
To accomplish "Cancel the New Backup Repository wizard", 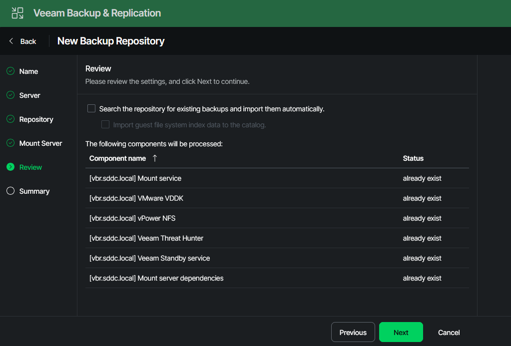I will point(449,333).
